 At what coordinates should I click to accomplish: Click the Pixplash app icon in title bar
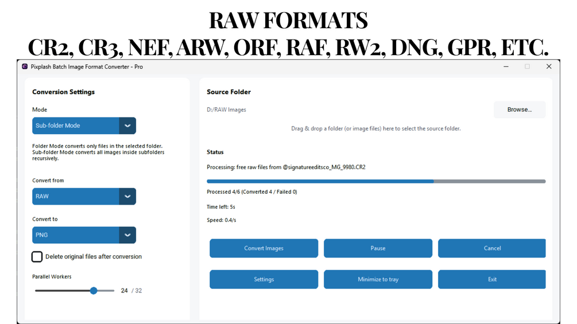coord(25,67)
